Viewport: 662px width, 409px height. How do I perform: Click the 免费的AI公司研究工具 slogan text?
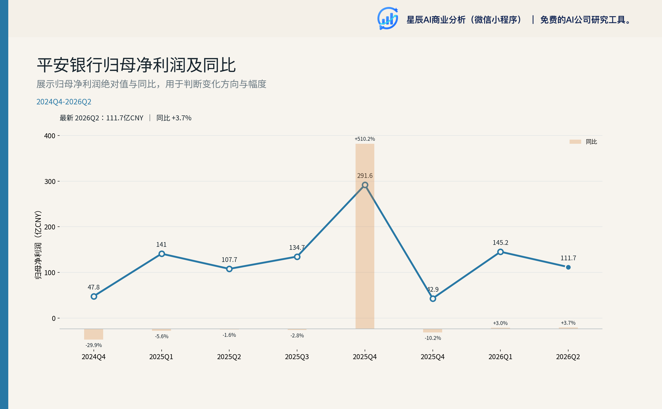click(x=586, y=20)
